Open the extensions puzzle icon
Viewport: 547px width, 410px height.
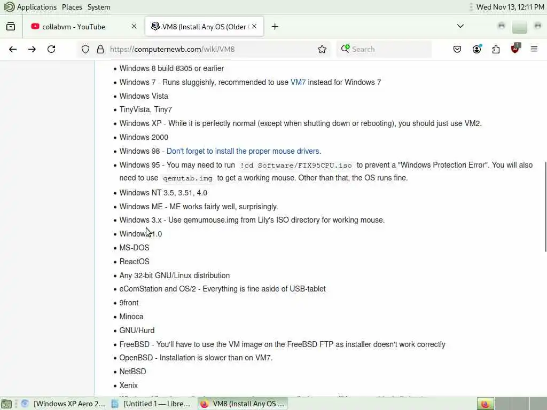point(496,49)
